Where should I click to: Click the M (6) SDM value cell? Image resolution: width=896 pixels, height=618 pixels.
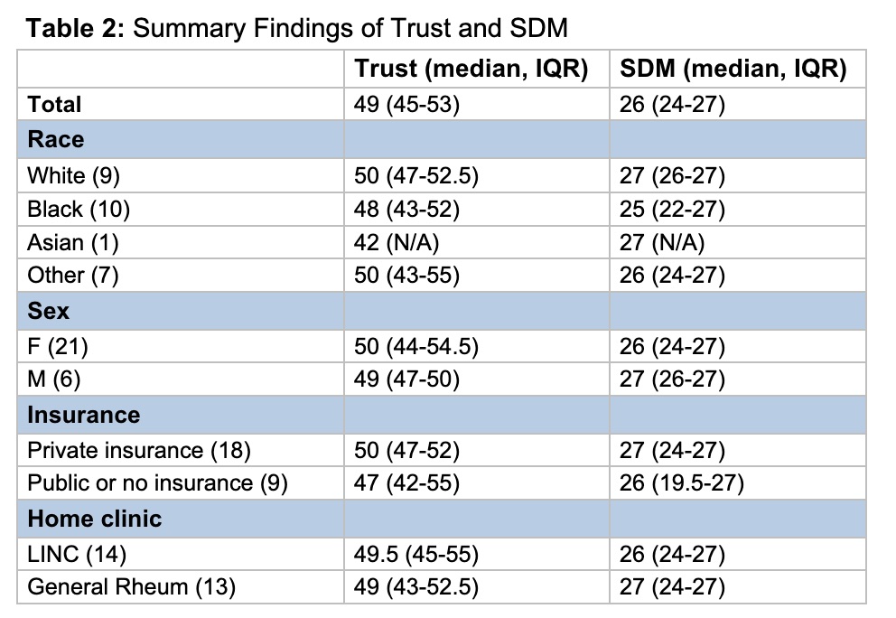672,380
